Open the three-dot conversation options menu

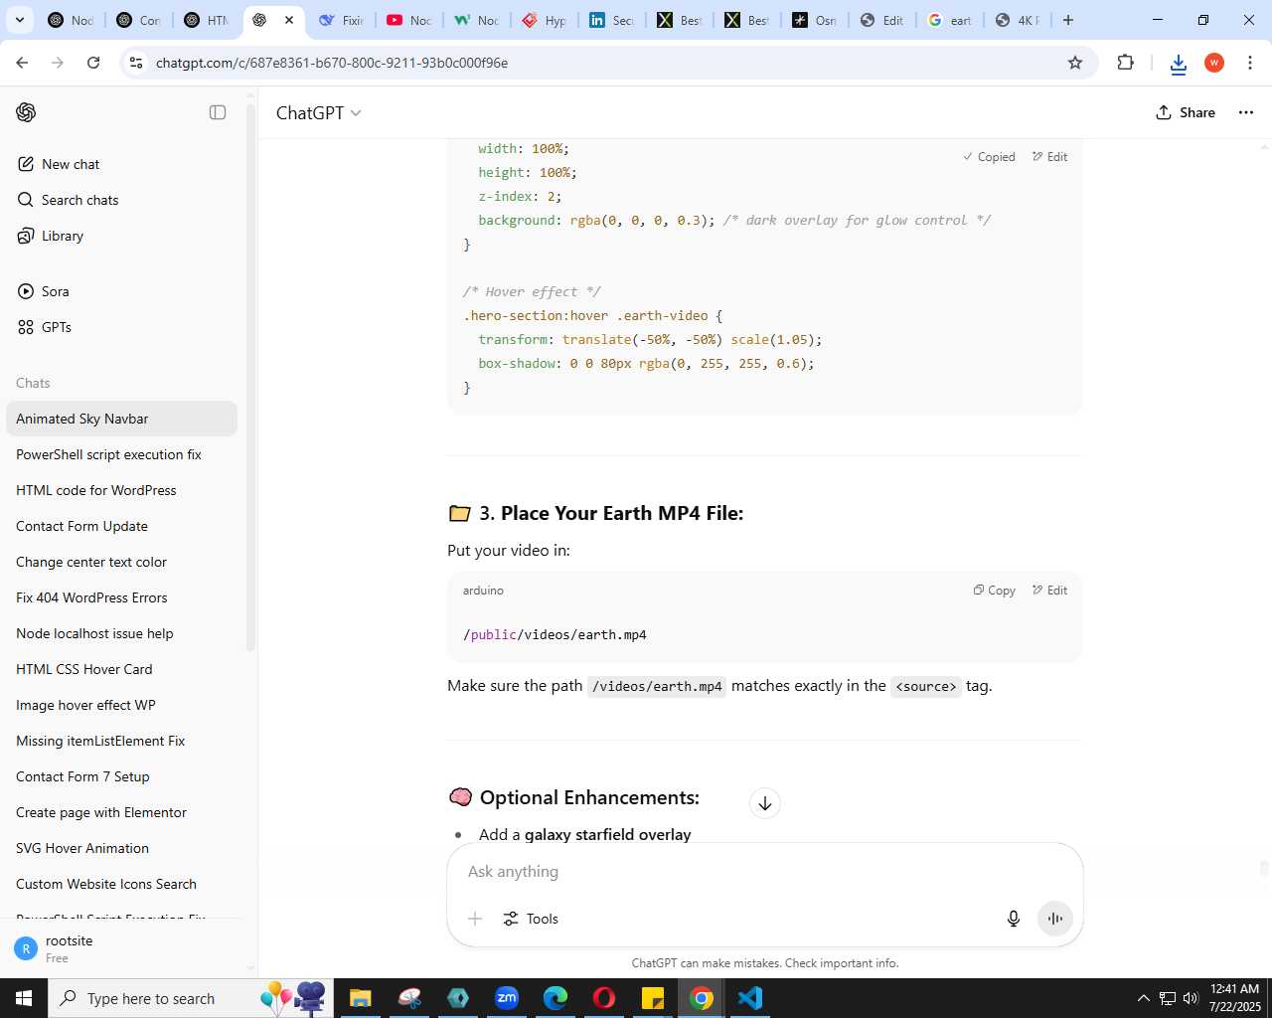pyautogui.click(x=1246, y=112)
